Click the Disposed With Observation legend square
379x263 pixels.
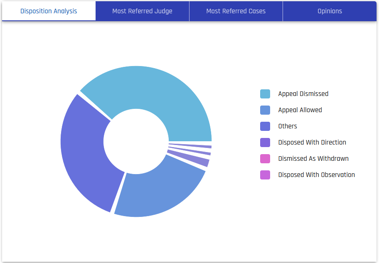(265, 175)
